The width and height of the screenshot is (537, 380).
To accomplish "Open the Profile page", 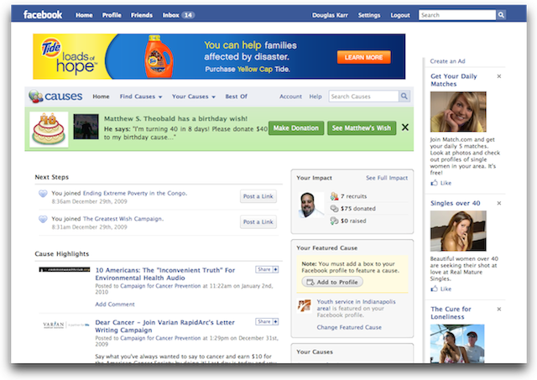I will point(112,15).
